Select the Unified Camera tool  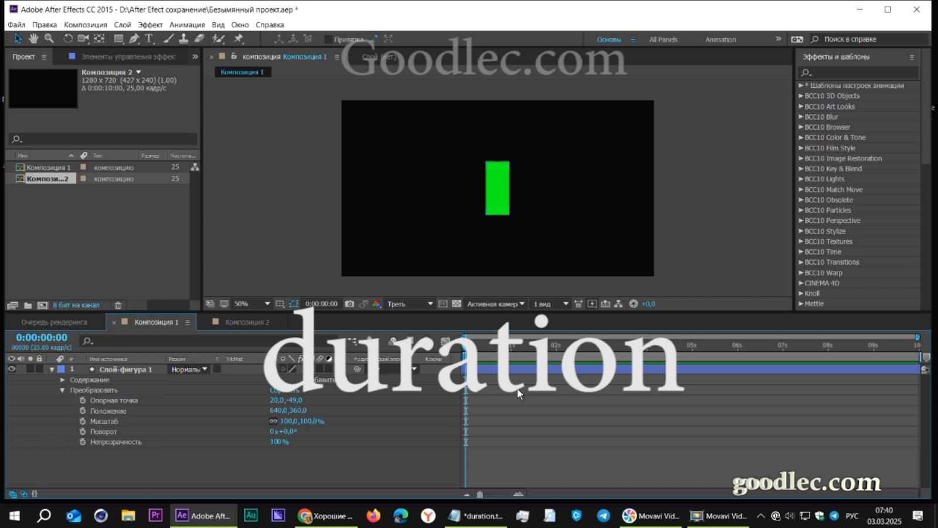(83, 39)
